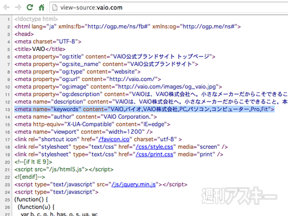Click line number 17 in the gutter

coord(7,140)
